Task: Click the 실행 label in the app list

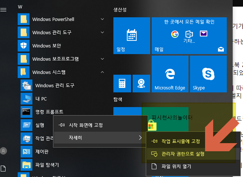Action: tap(40, 125)
